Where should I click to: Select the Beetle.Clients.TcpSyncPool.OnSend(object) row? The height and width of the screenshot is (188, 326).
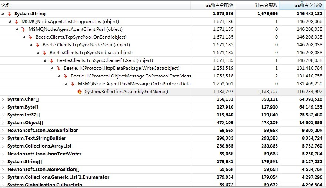click(81, 37)
